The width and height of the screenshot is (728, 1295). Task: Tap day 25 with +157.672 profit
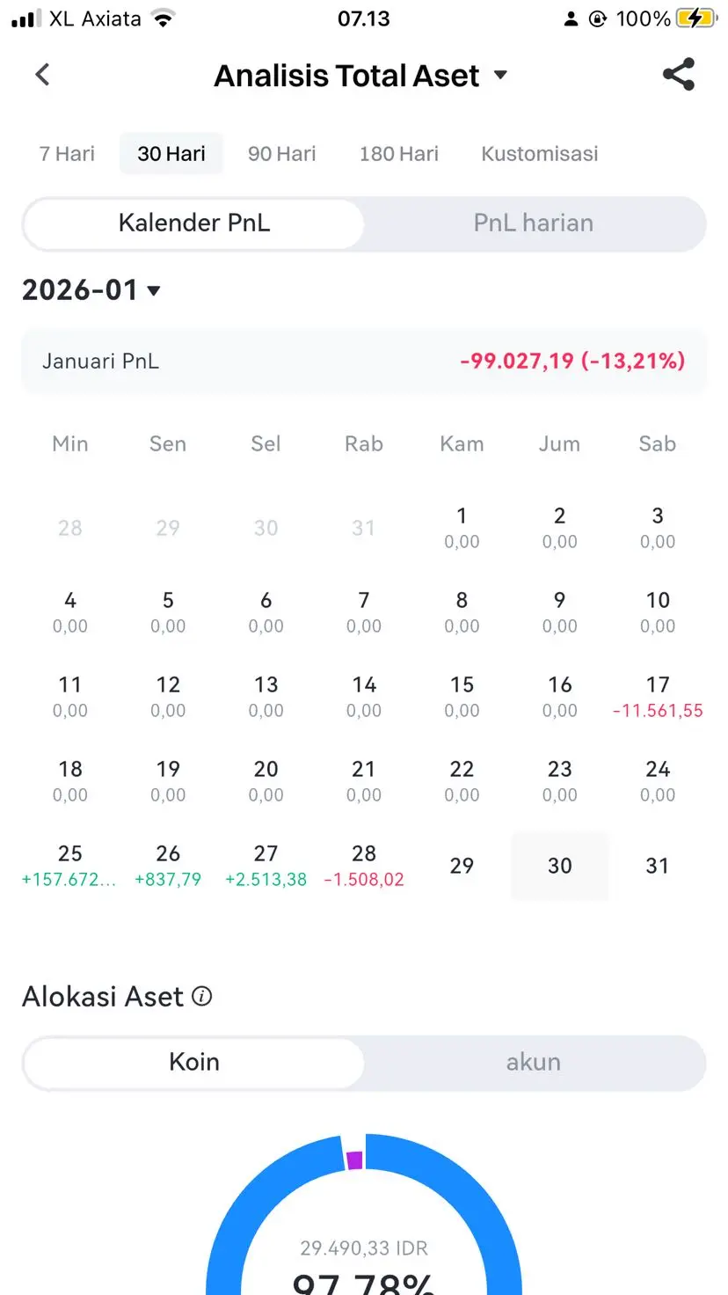point(70,865)
